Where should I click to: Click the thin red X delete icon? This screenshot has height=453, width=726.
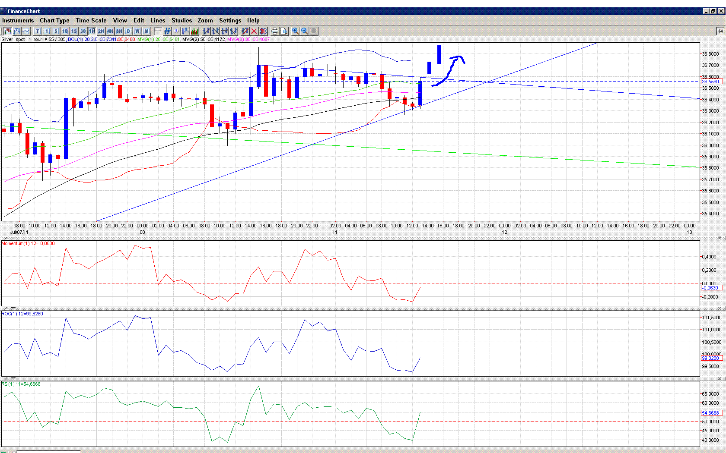[254, 31]
